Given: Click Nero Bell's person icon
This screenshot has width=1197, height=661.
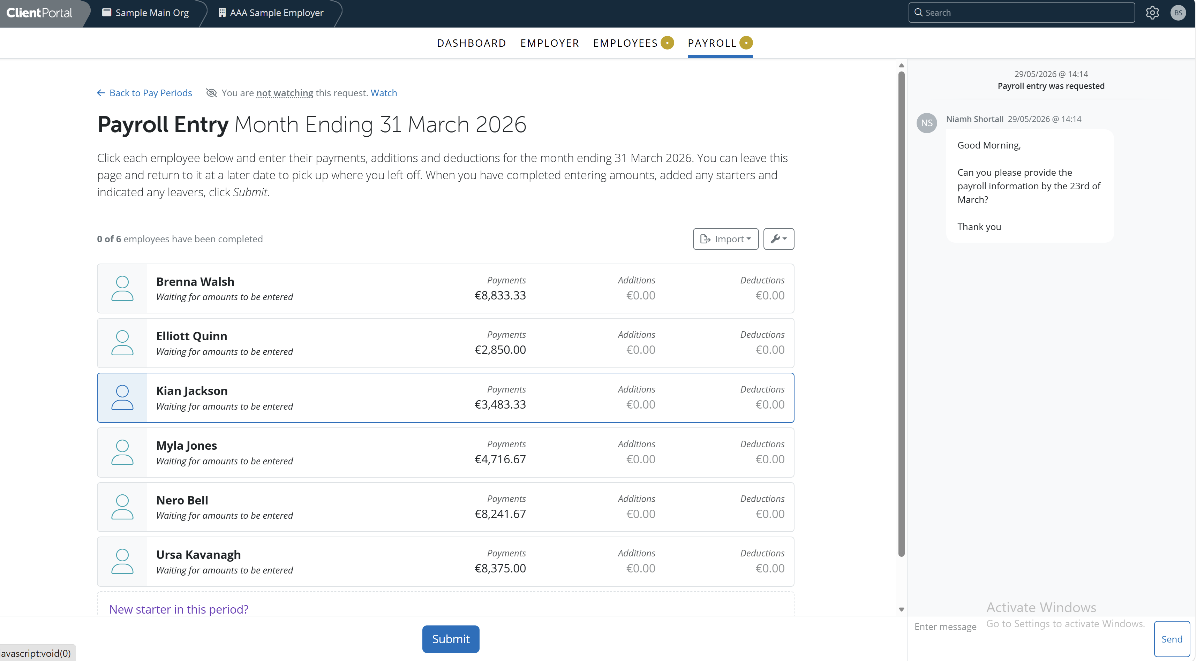Looking at the screenshot, I should [x=122, y=507].
